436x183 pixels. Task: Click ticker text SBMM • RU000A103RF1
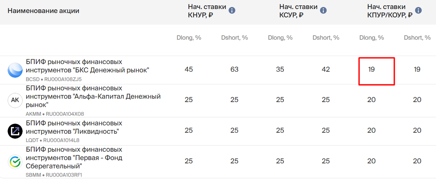click(54, 175)
